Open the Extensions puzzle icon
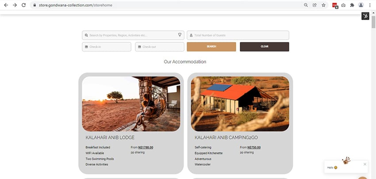 point(352,5)
